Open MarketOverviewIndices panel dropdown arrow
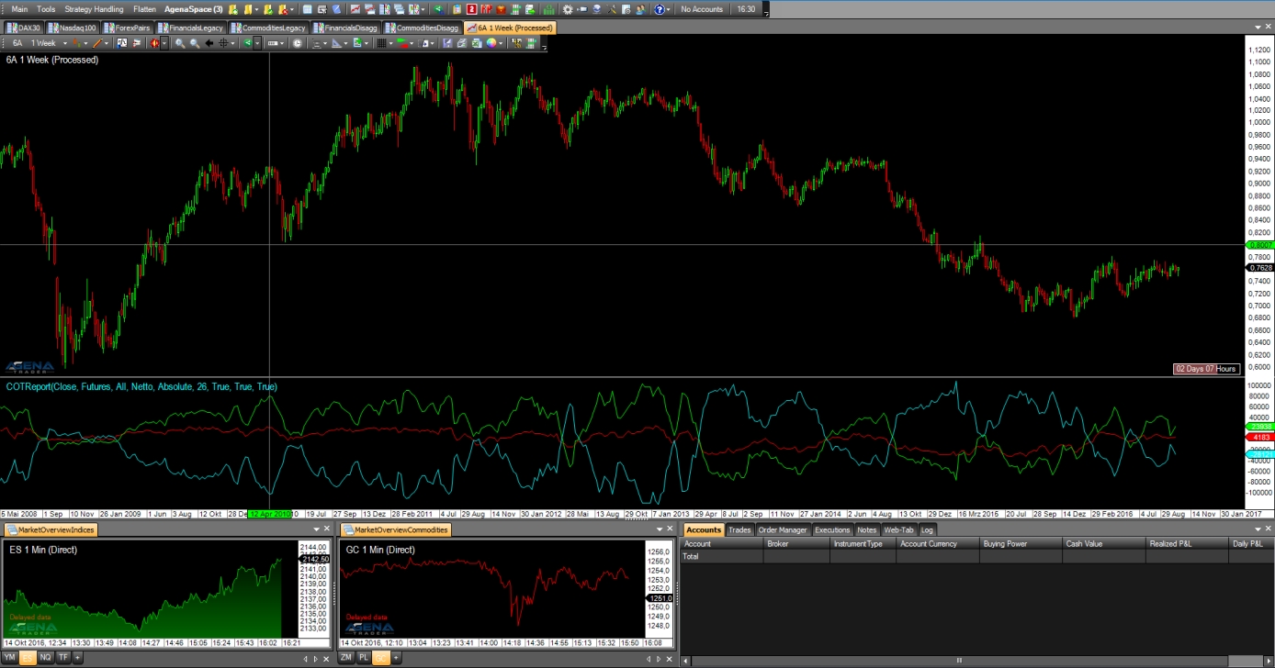Viewport: 1275px width, 668px height. point(317,529)
